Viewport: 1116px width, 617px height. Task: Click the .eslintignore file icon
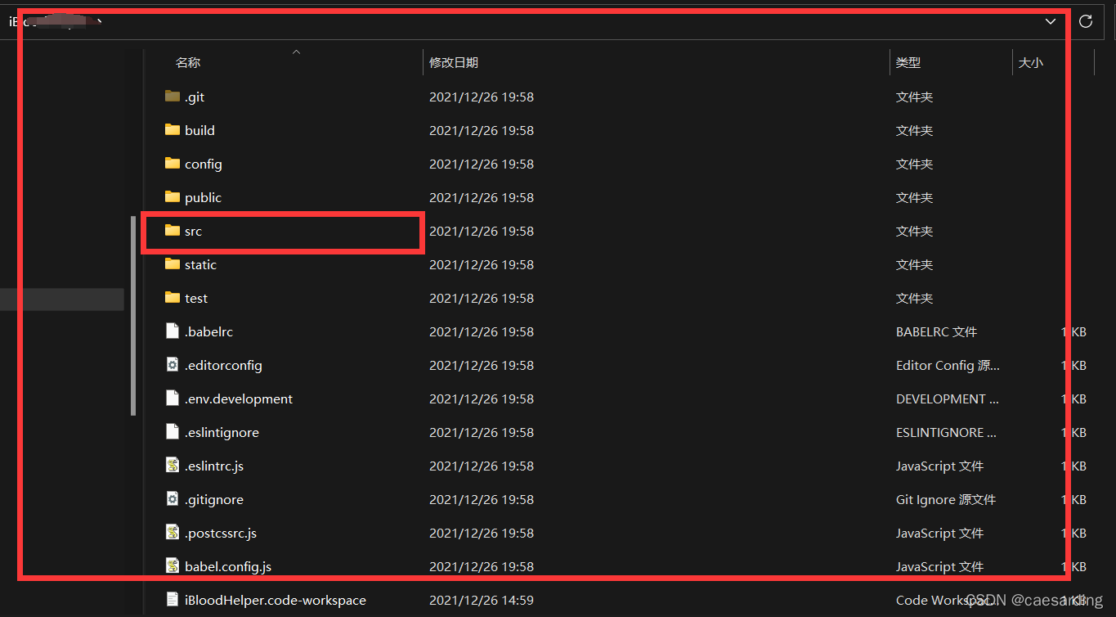[172, 432]
